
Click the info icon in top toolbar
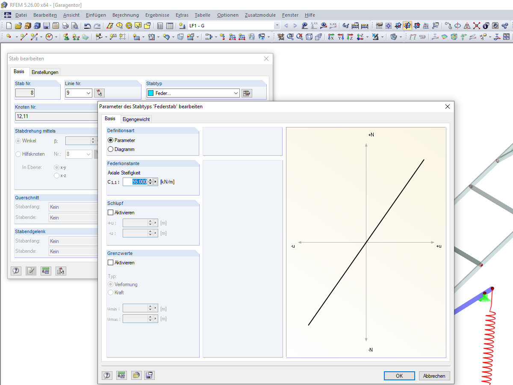(486, 26)
